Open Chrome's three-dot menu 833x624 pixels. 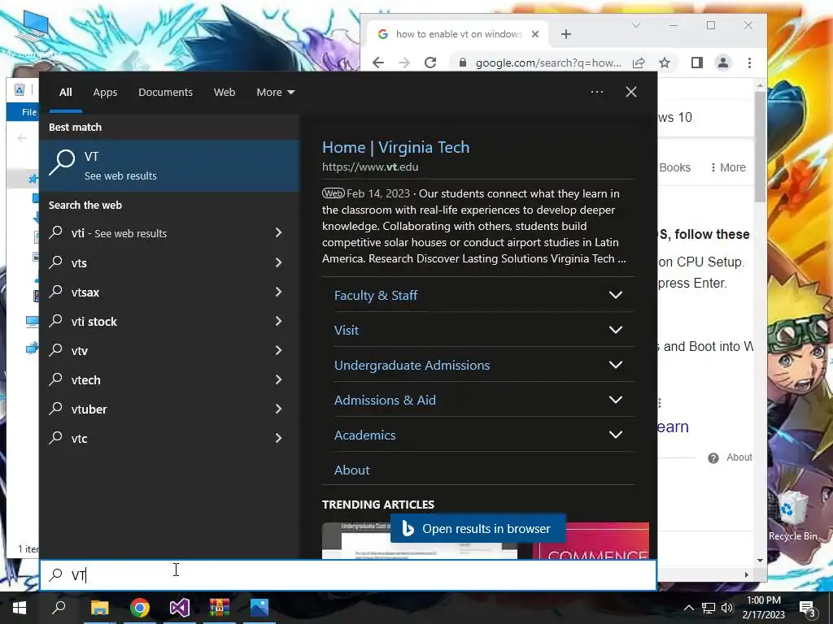point(749,63)
